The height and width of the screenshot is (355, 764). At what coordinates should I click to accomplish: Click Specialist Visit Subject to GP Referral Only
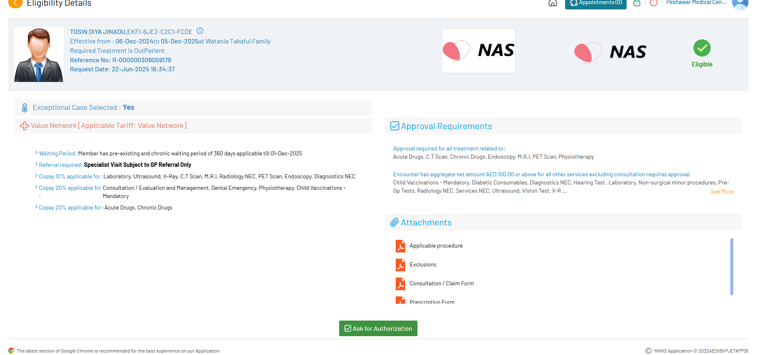pyautogui.click(x=137, y=165)
